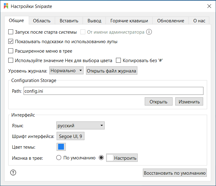216x186 pixels.
Task: Select По умолчанию tray icon radio
Action: (59, 158)
